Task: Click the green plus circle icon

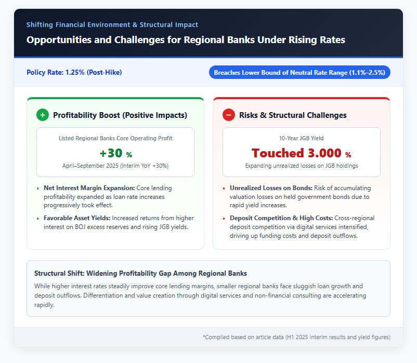Action: [43, 115]
